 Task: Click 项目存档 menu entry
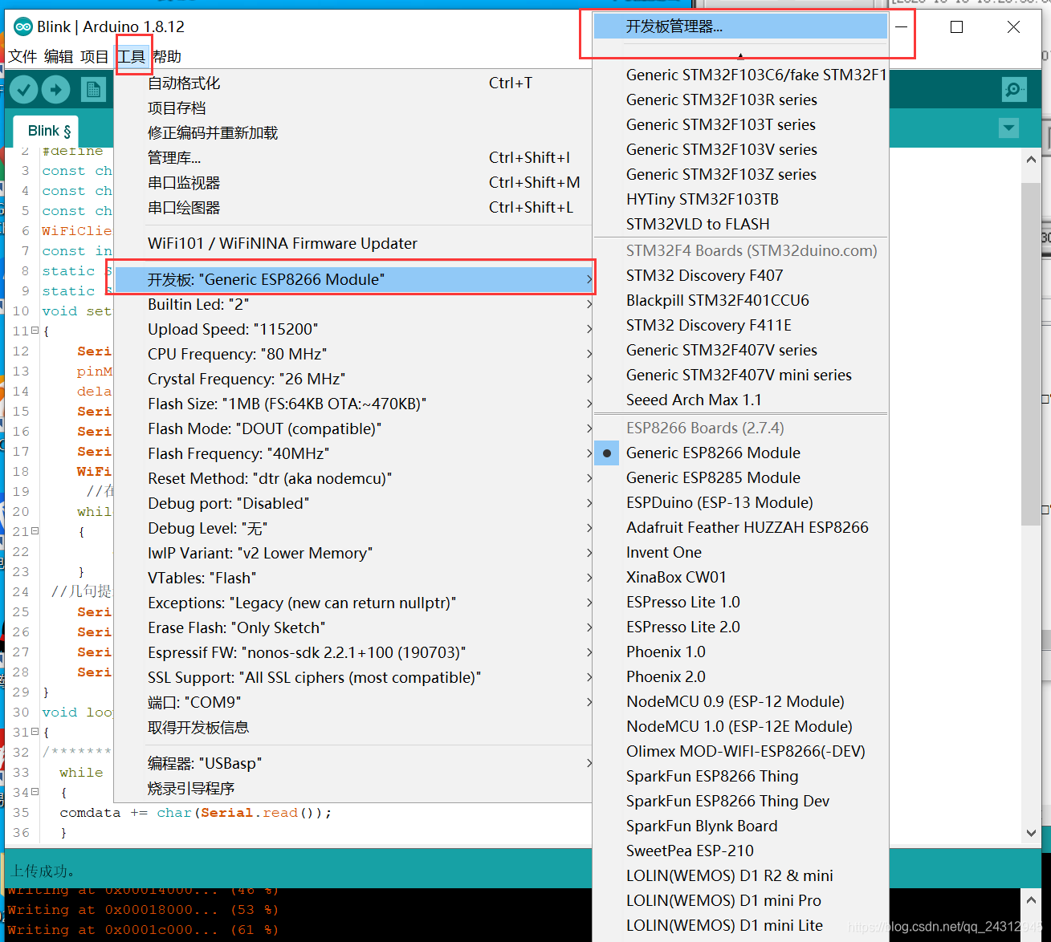pos(353,108)
